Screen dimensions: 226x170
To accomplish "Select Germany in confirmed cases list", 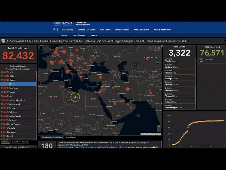I will [18, 88].
